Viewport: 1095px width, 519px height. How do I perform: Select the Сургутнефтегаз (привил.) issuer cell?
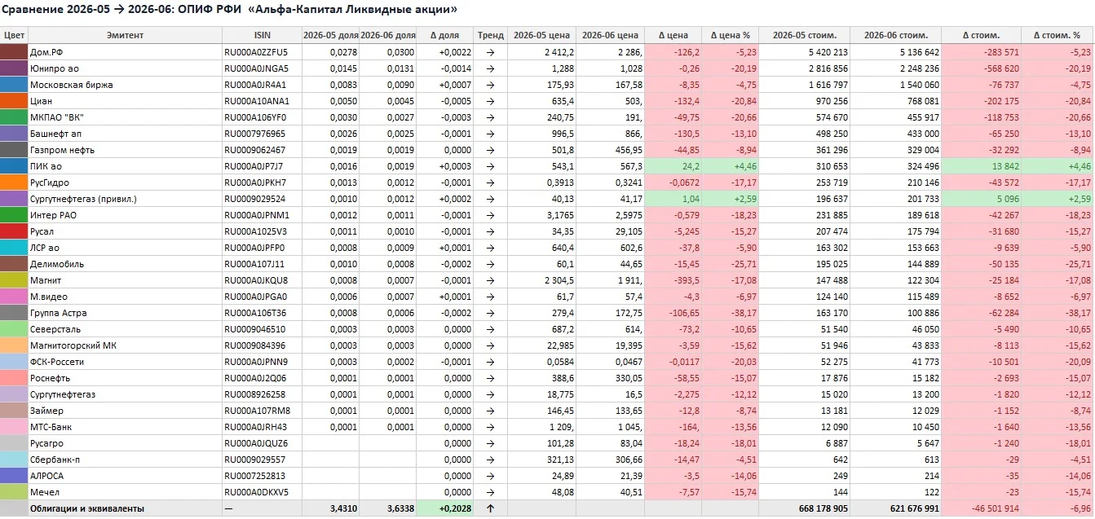point(125,199)
